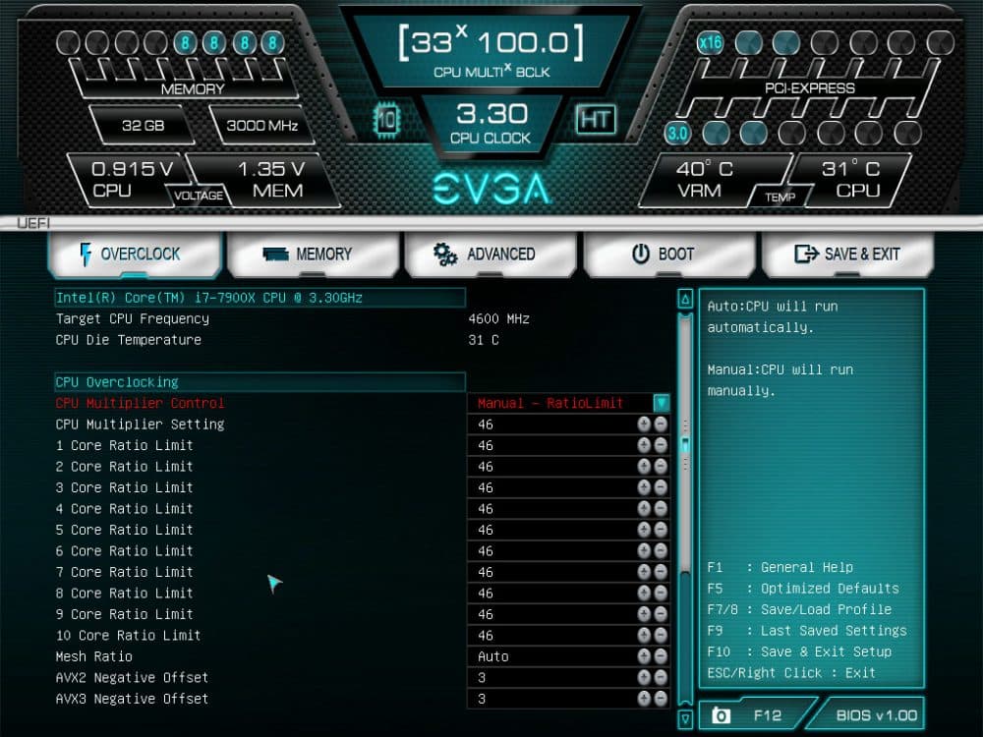Click the F10 Save & Exit Setup line
This screenshot has height=737, width=983.
coord(799,652)
